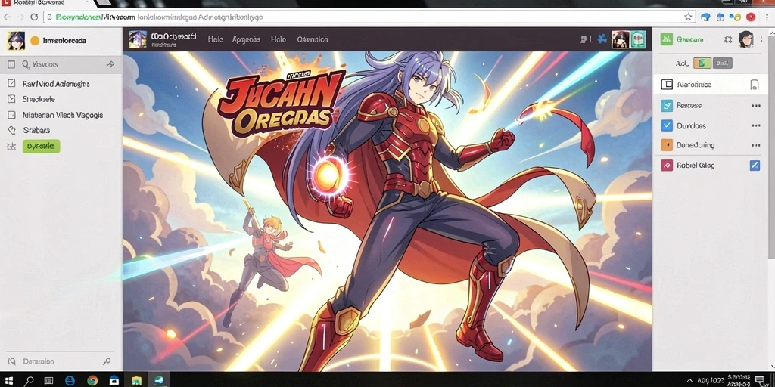Open the Chrome icon in the Windows taskbar
The height and width of the screenshot is (387, 775).
[92, 380]
